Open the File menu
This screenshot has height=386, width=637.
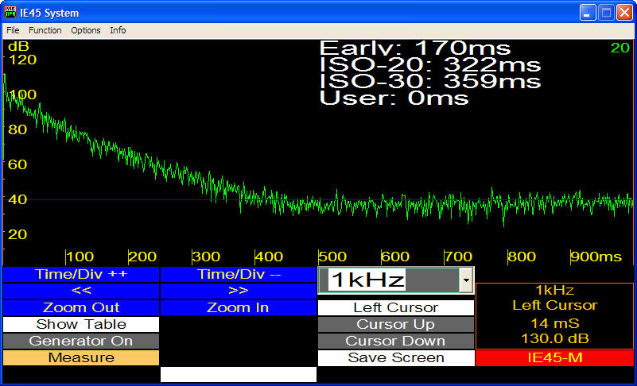point(13,30)
